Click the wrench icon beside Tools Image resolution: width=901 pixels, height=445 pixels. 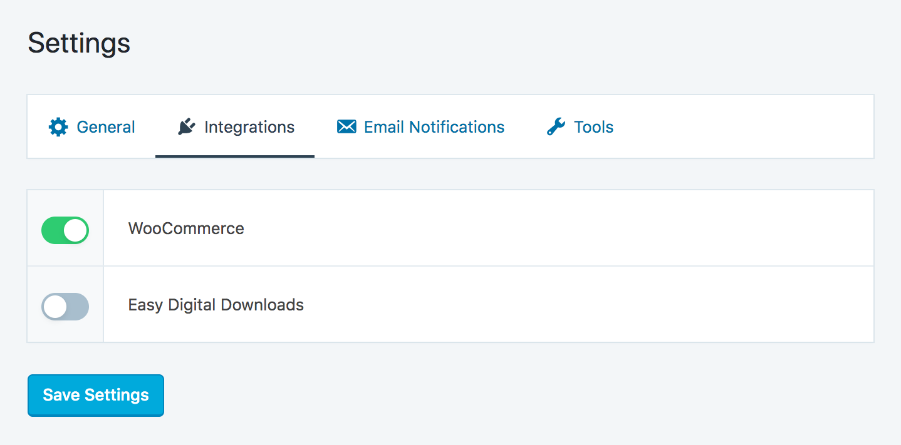coord(556,127)
